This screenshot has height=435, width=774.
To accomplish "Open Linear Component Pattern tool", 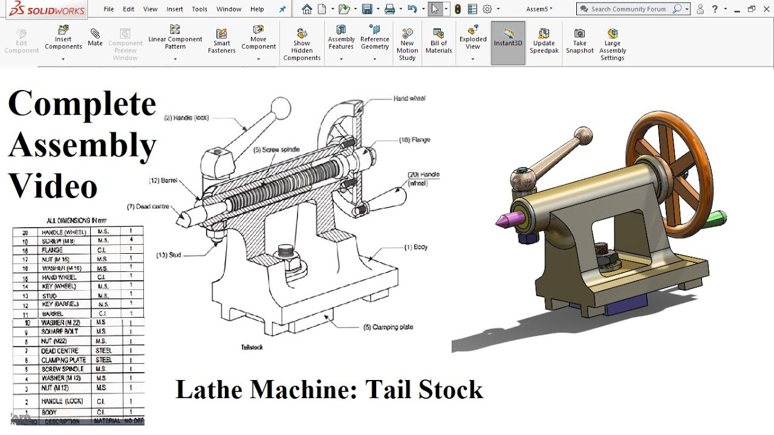I will 175,37.
